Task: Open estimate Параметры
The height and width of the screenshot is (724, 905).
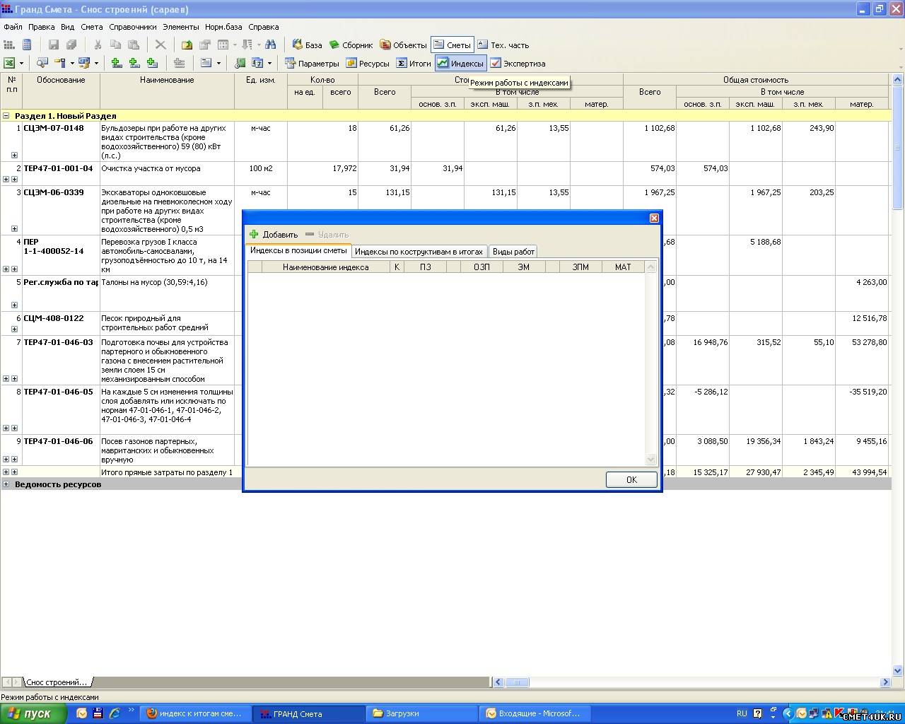Action: tap(312, 64)
